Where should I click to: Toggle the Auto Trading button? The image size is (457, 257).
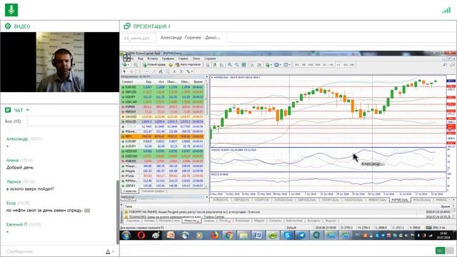click(188, 64)
